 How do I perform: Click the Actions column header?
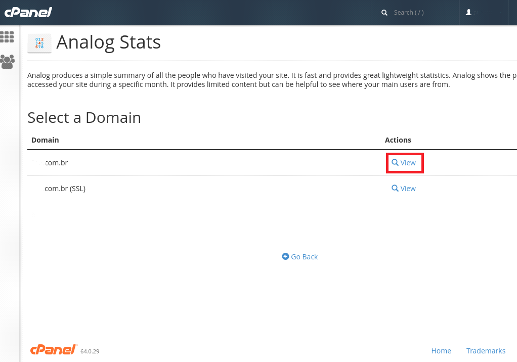(x=398, y=140)
